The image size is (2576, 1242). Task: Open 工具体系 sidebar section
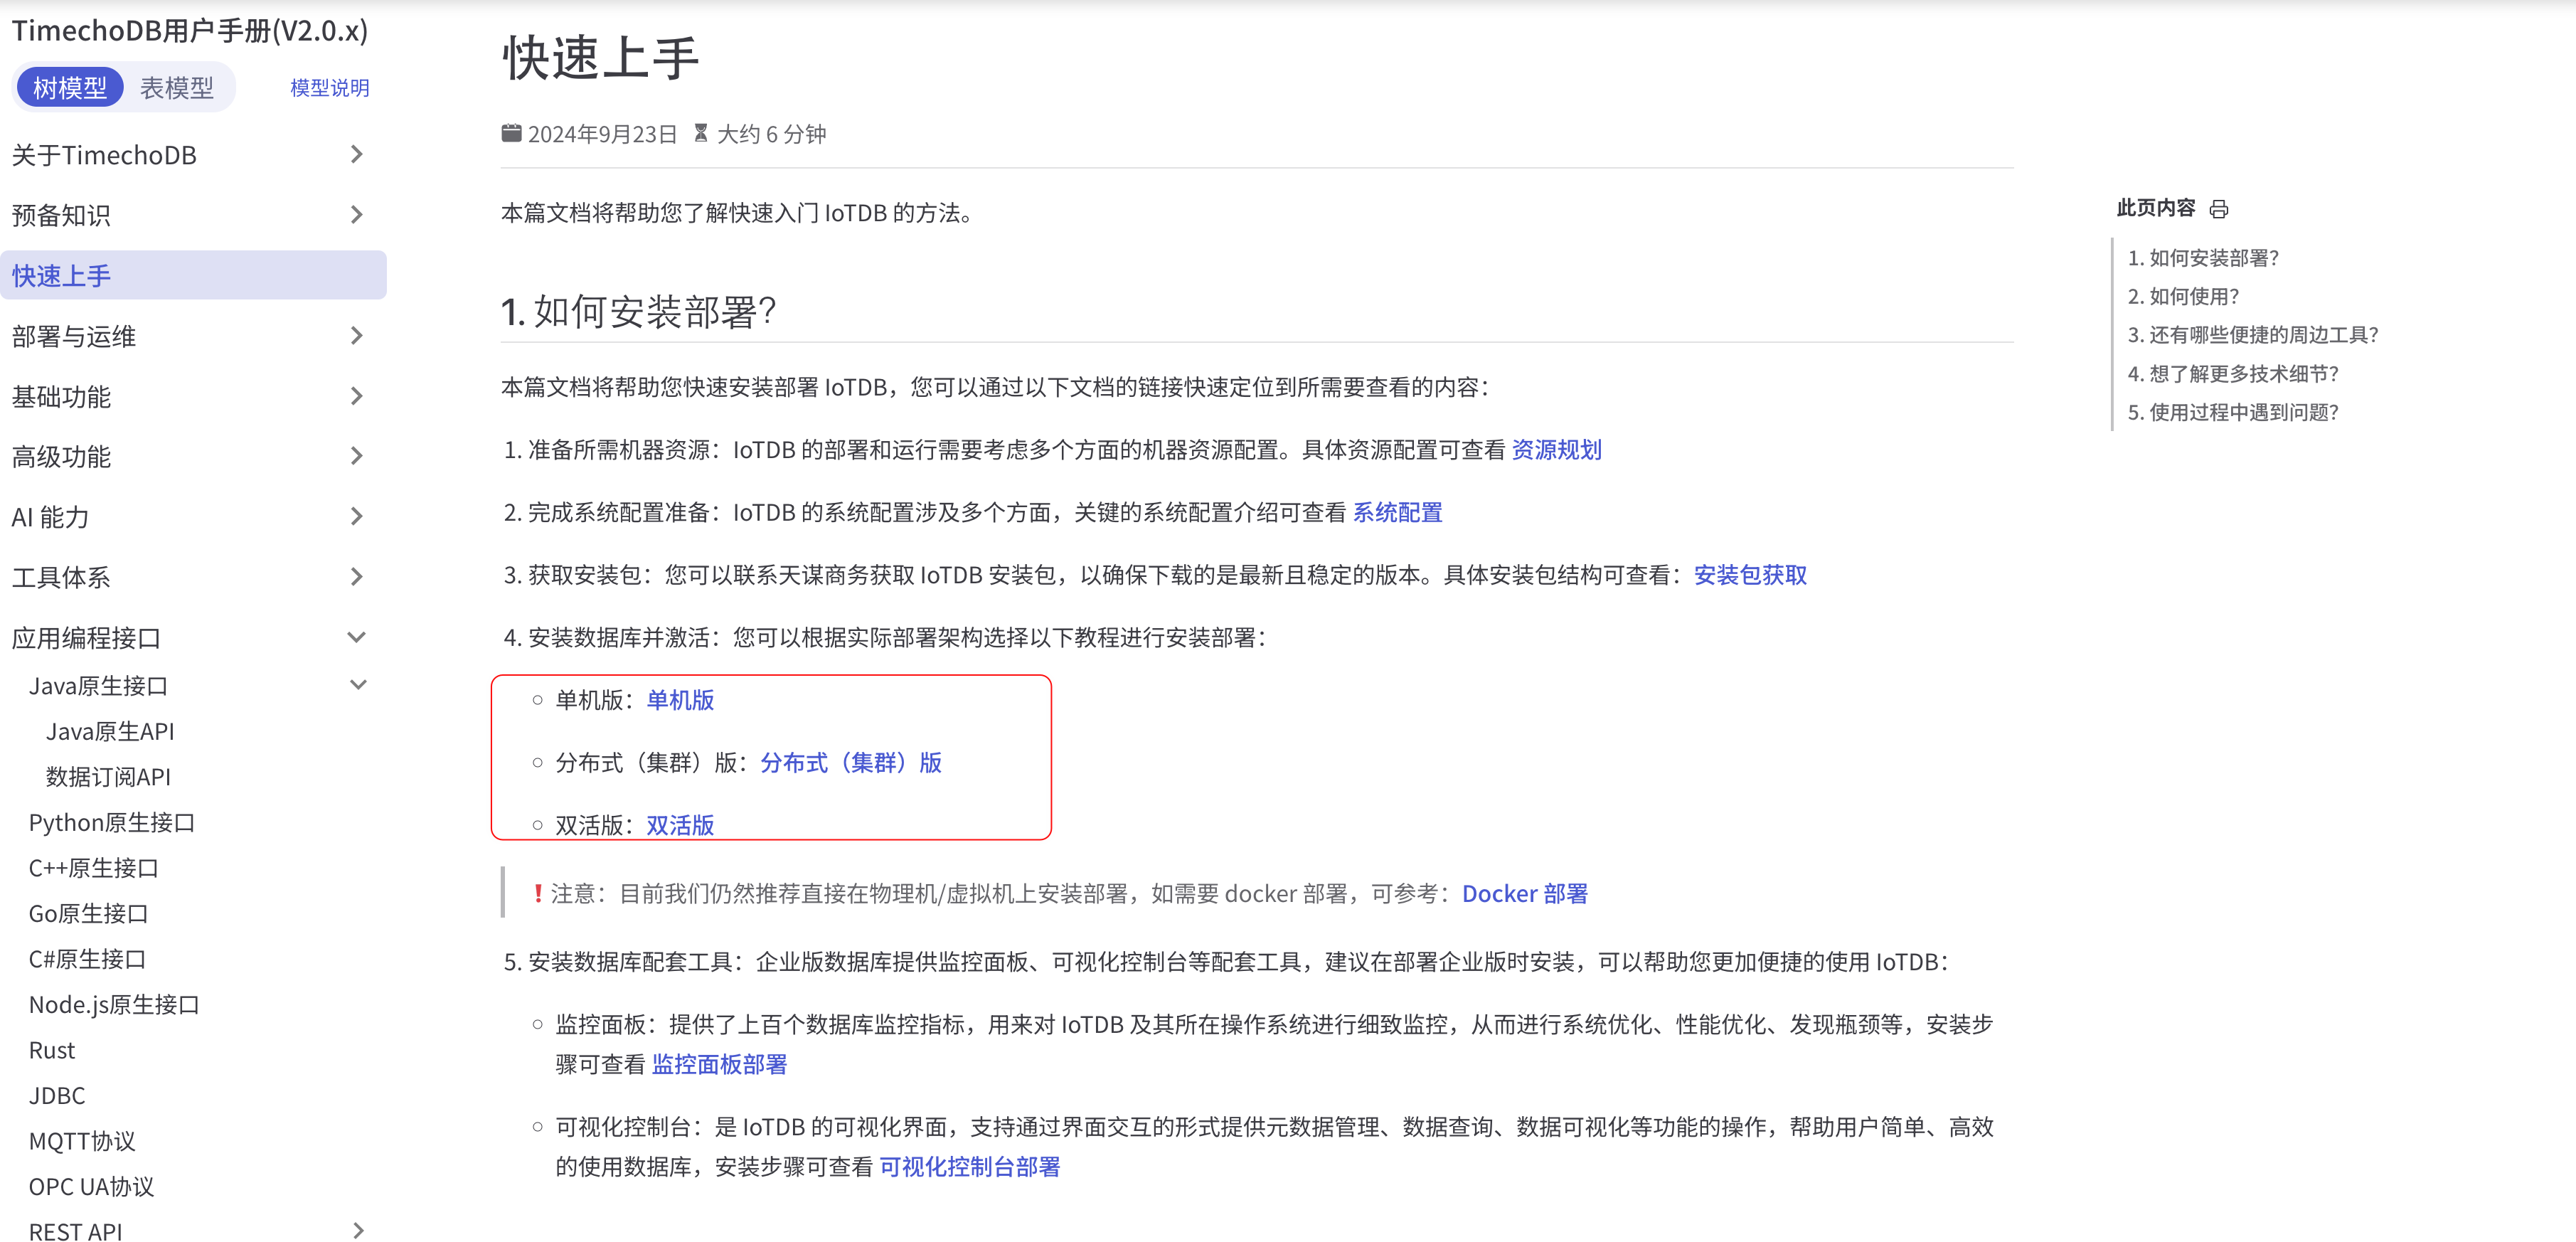(61, 577)
